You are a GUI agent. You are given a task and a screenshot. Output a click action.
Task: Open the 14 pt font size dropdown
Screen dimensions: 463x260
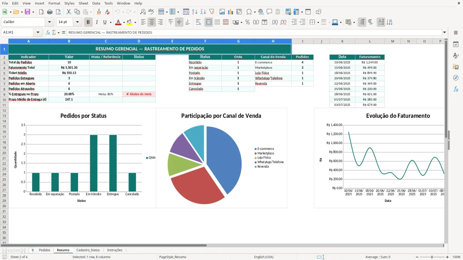pos(78,22)
